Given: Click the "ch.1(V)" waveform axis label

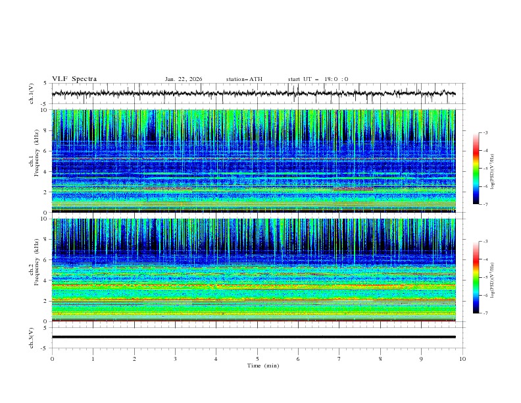Looking at the screenshot, I should point(32,94).
